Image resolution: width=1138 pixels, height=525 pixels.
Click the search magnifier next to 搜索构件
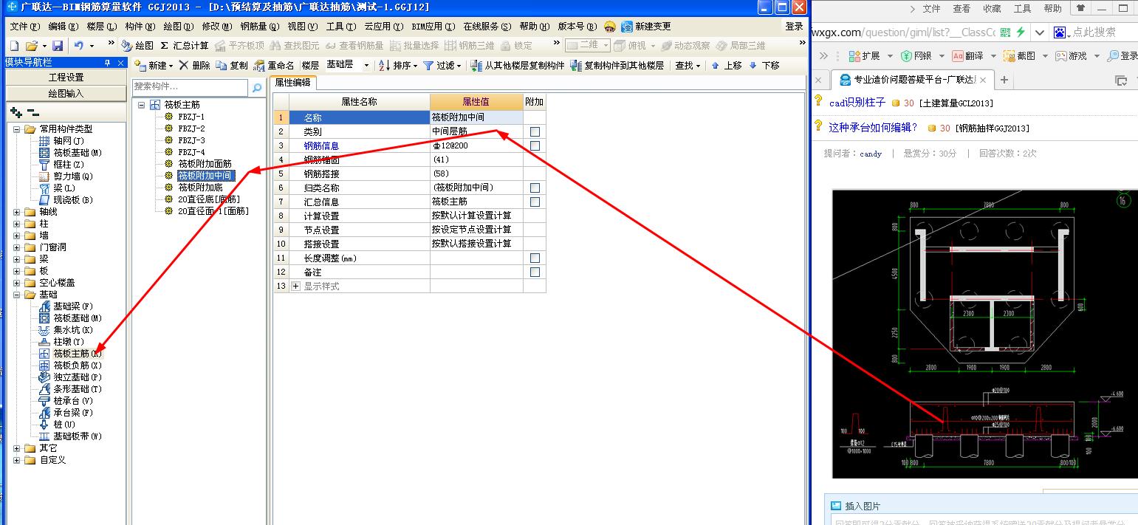pos(257,88)
